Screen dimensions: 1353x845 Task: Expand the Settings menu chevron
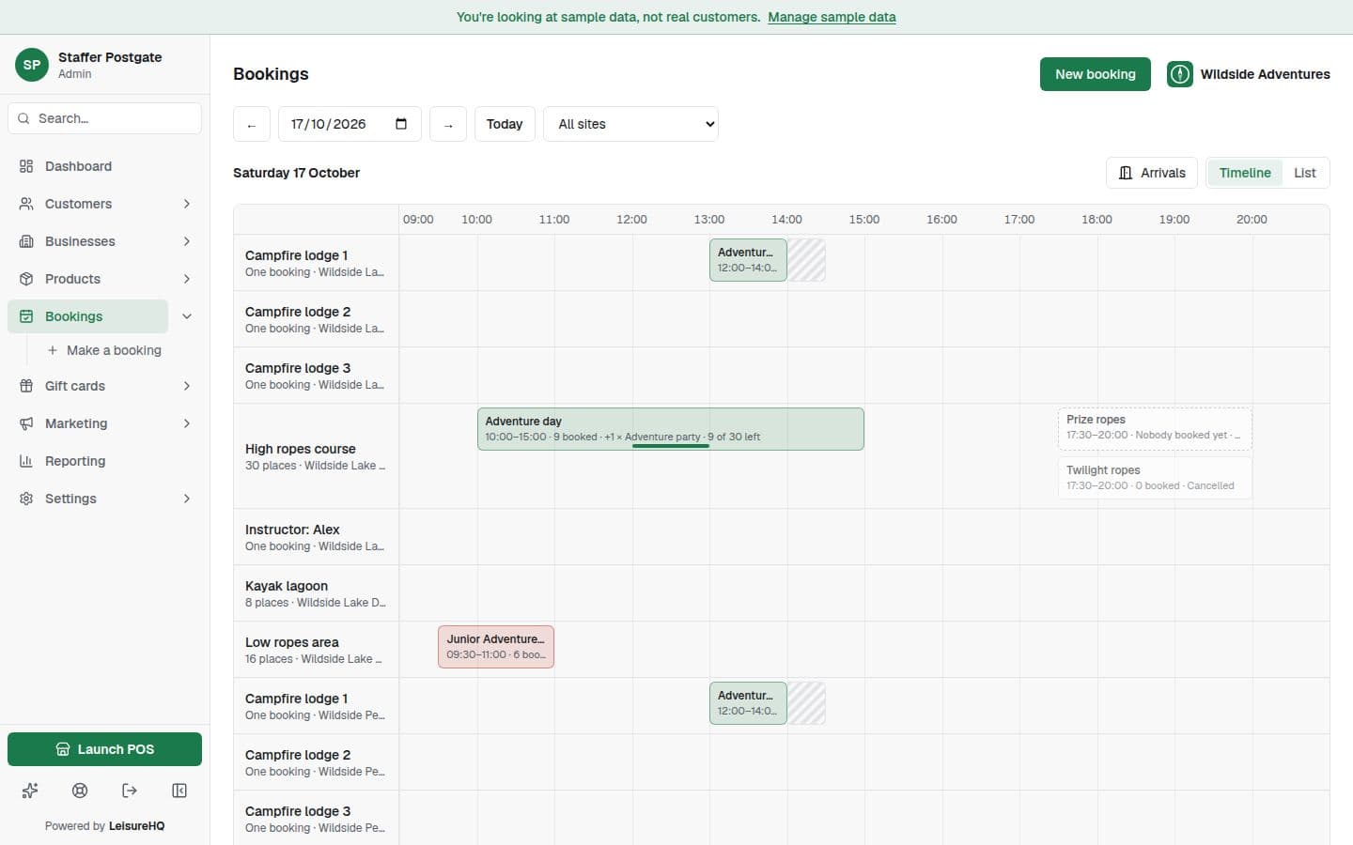pyautogui.click(x=187, y=499)
